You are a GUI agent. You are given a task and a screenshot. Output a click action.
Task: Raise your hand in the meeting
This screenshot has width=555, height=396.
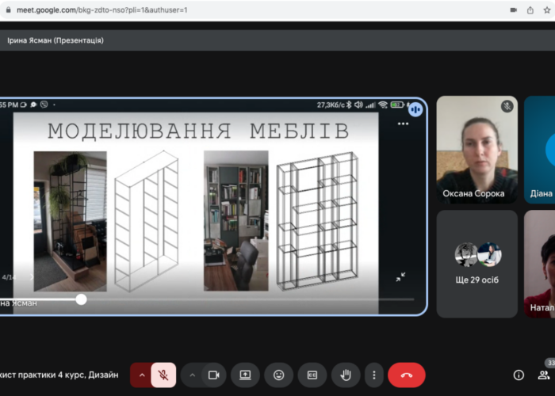click(346, 375)
